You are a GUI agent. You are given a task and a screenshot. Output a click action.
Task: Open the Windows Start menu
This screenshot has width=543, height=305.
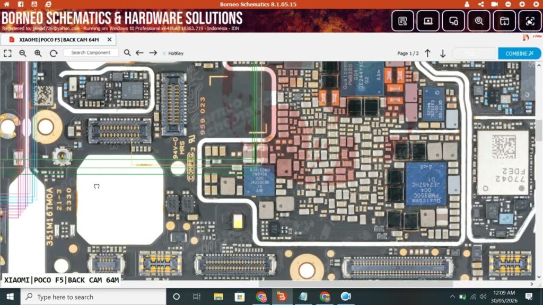[x=10, y=297]
